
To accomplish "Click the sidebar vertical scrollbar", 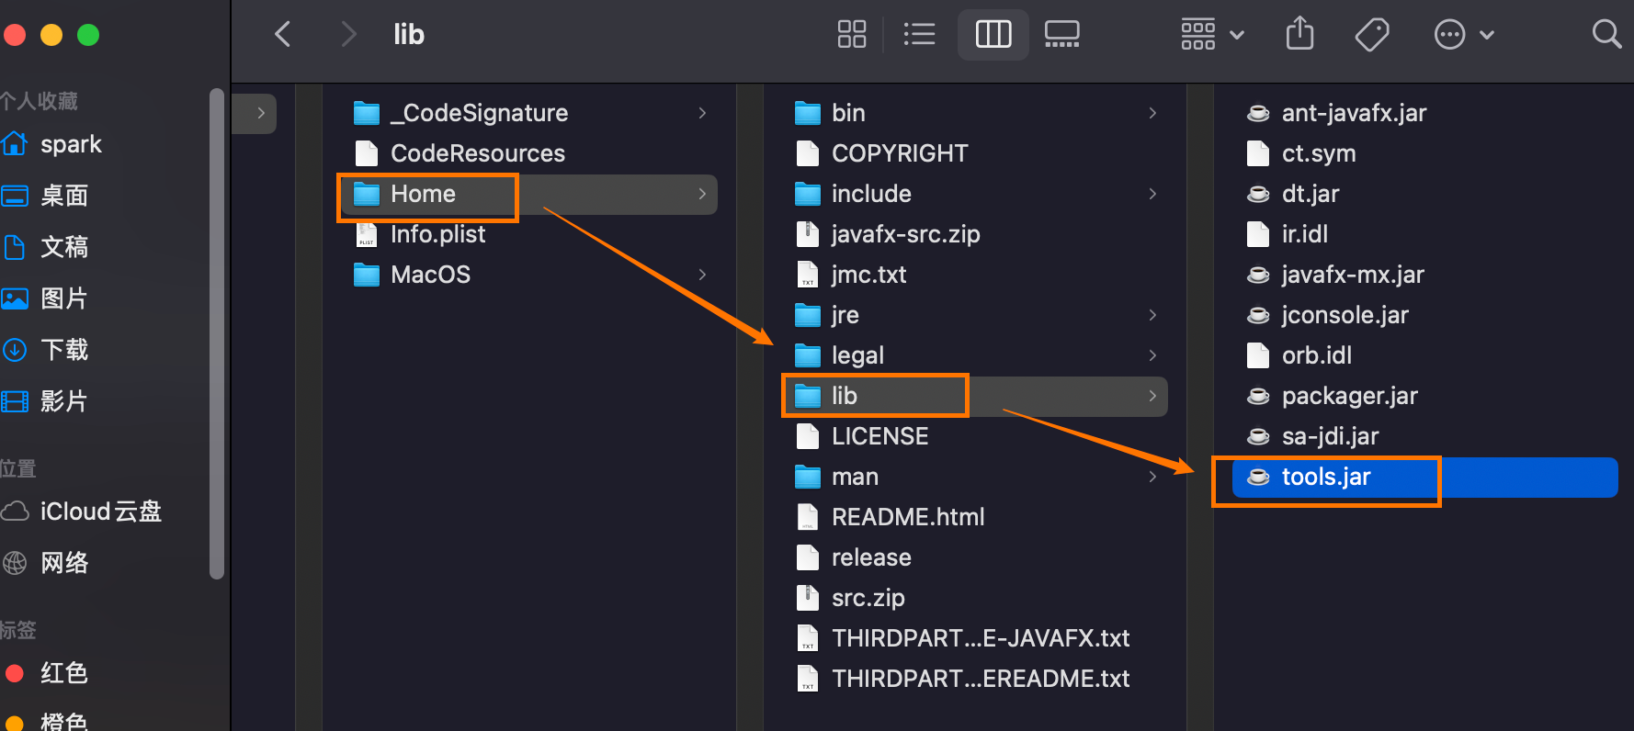I will 217,331.
